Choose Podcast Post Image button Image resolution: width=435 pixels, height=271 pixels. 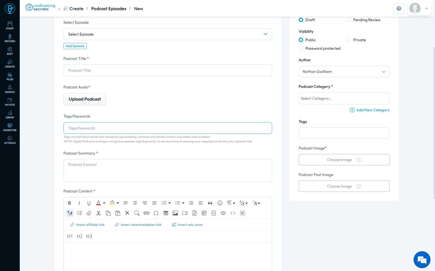(344, 186)
